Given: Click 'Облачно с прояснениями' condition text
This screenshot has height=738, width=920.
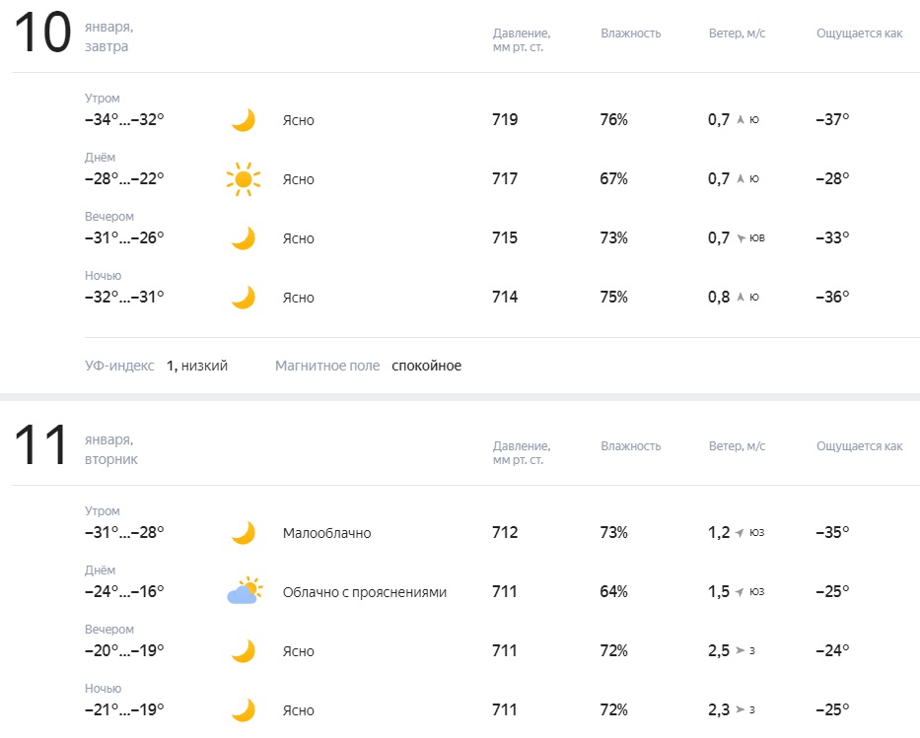Looking at the screenshot, I should [364, 592].
